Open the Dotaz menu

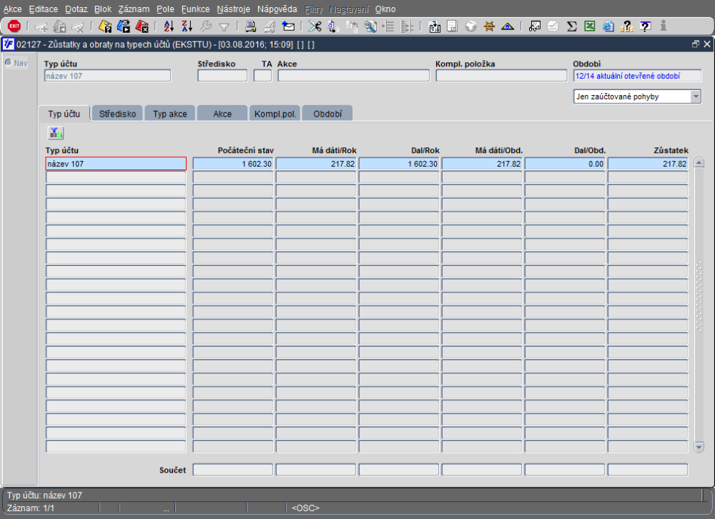(77, 9)
